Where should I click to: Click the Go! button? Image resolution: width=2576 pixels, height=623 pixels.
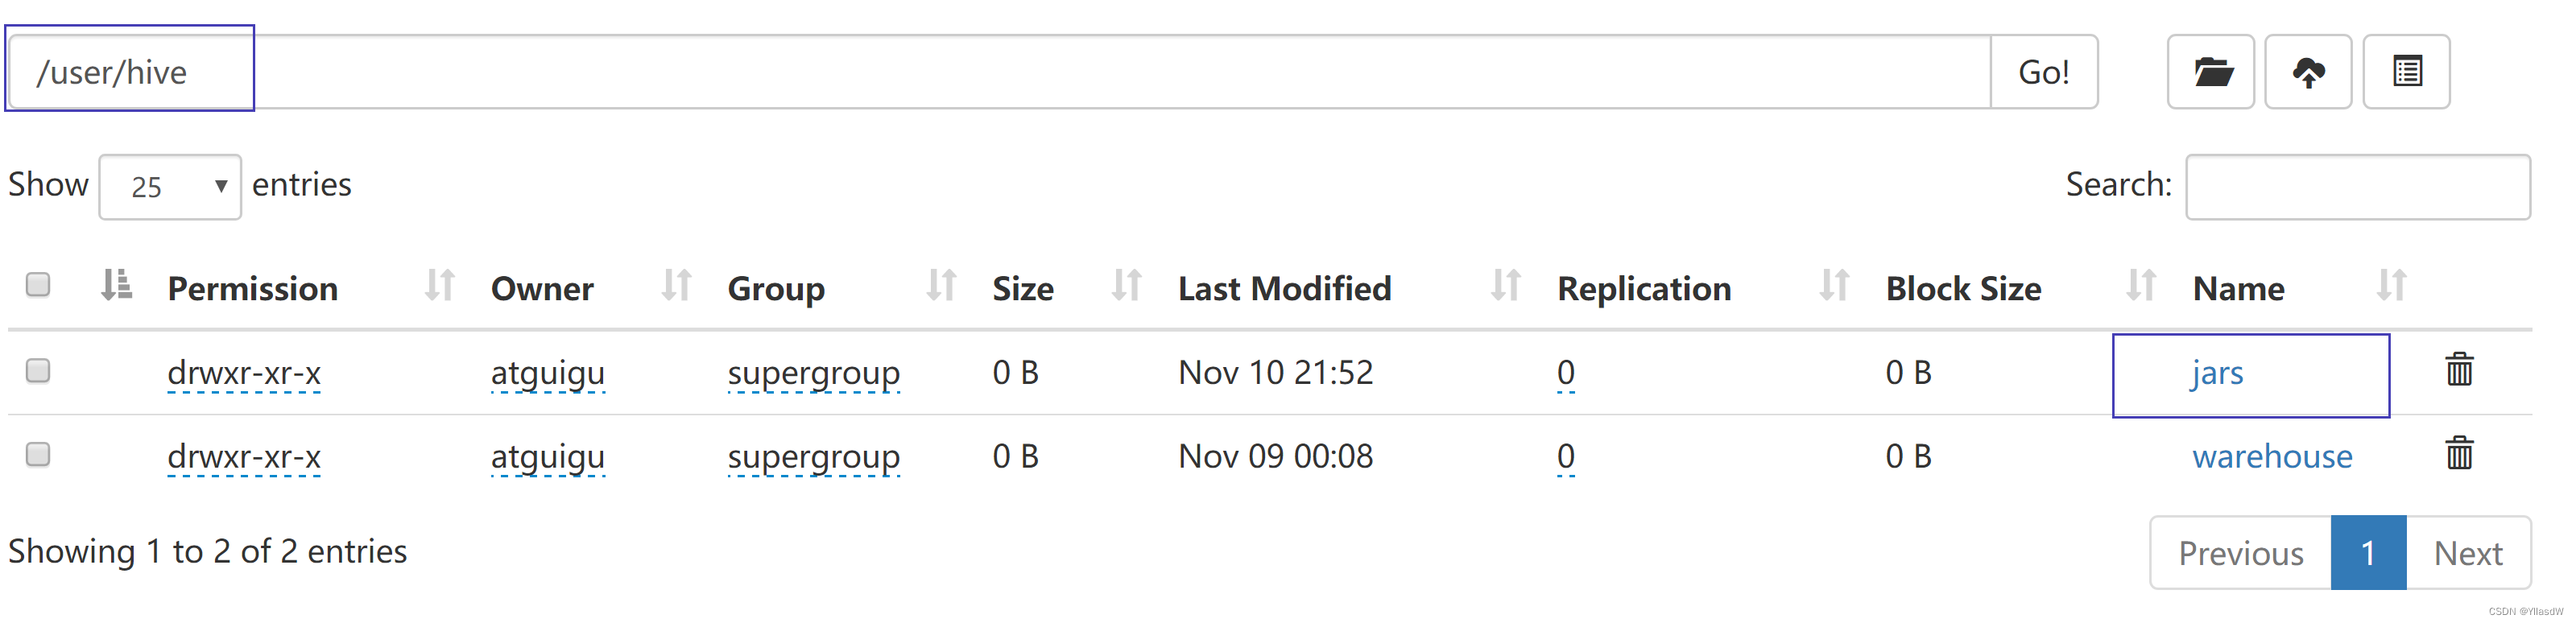click(2044, 72)
